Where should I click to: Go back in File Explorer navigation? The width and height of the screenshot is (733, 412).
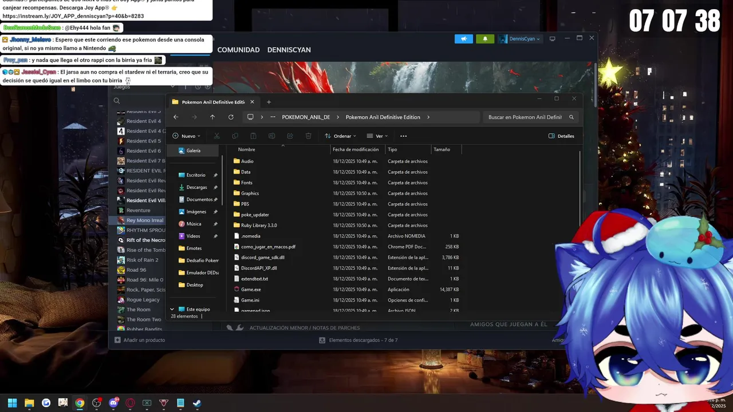176,117
